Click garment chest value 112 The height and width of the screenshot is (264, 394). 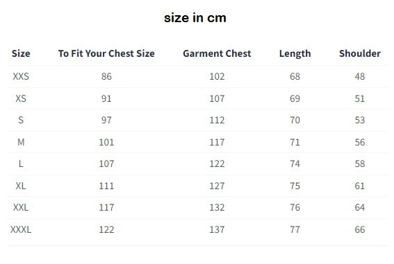217,120
